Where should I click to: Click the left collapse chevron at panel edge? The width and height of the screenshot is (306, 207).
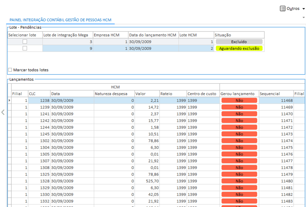pyautogui.click(x=3, y=112)
